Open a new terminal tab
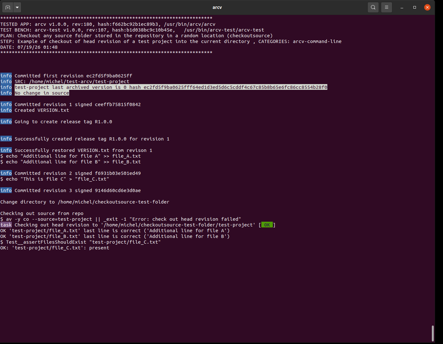 (8, 7)
